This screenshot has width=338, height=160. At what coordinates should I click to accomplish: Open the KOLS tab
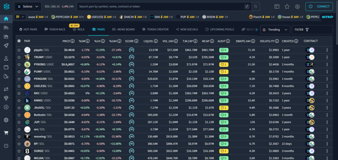(79, 29)
